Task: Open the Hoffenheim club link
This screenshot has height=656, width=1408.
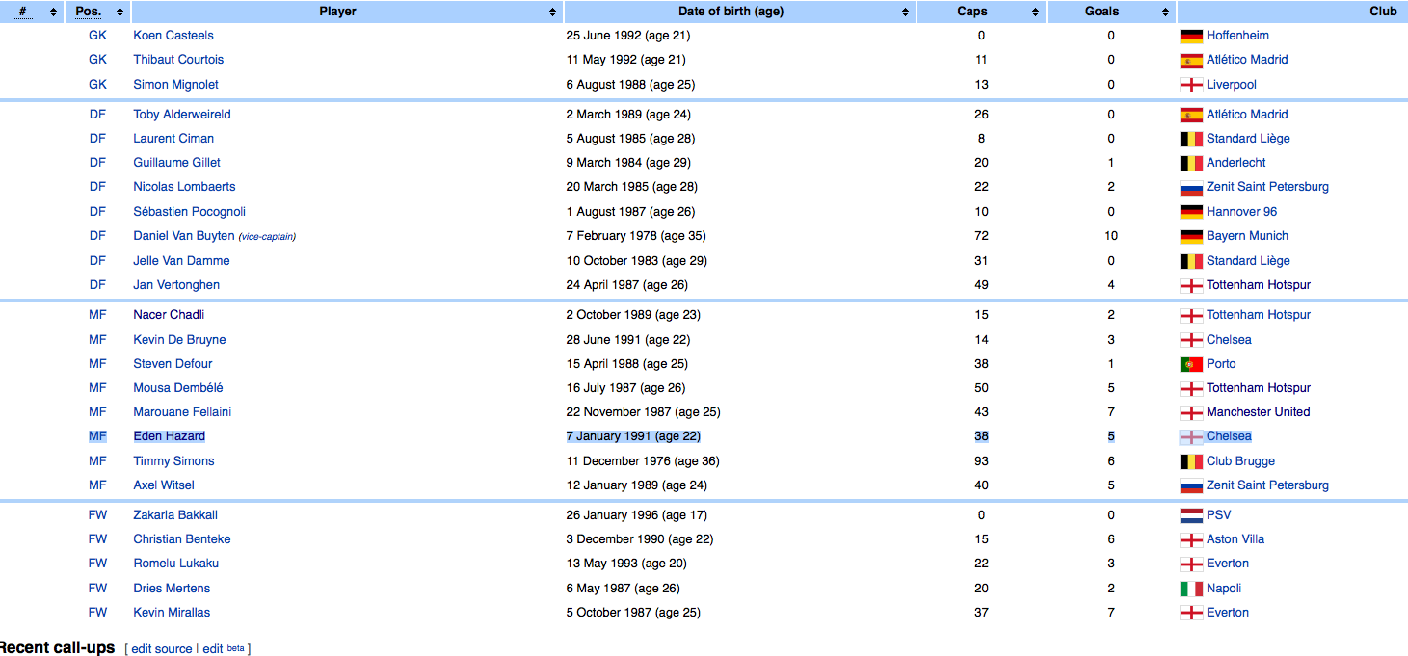Action: (1238, 36)
